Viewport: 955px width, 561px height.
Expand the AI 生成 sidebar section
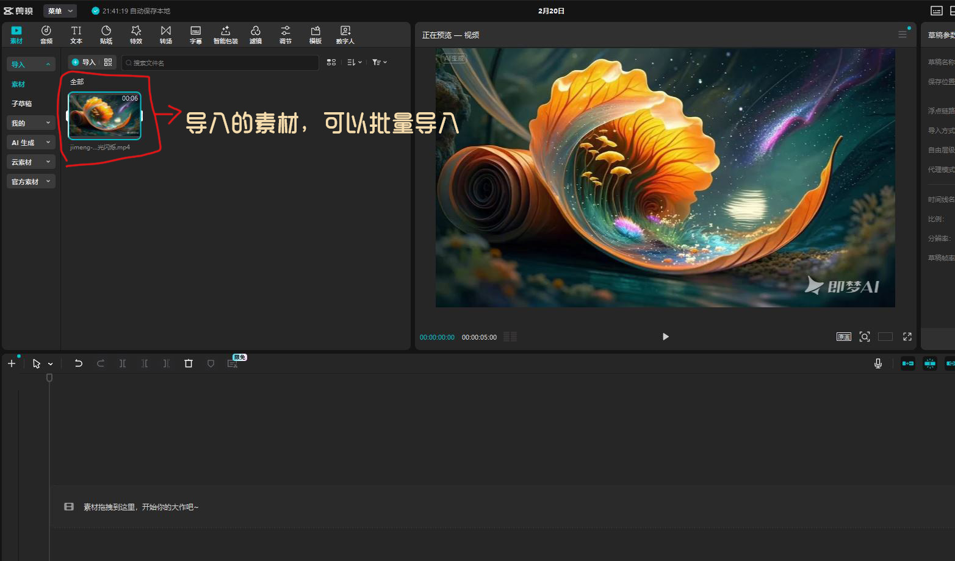[31, 143]
